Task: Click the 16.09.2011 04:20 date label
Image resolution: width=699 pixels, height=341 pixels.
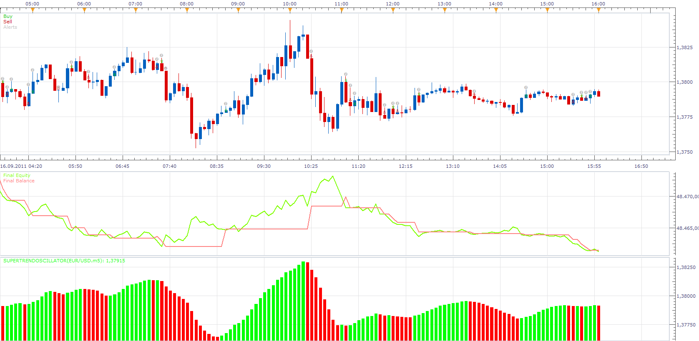Action: [x=21, y=166]
